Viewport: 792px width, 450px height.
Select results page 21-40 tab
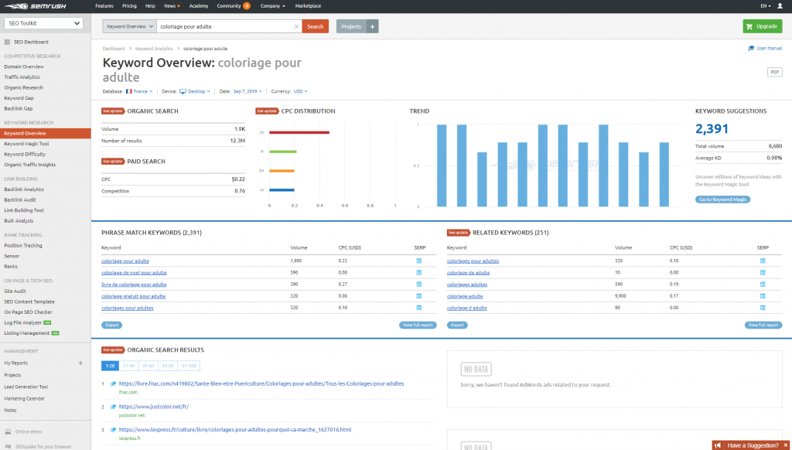(129, 366)
